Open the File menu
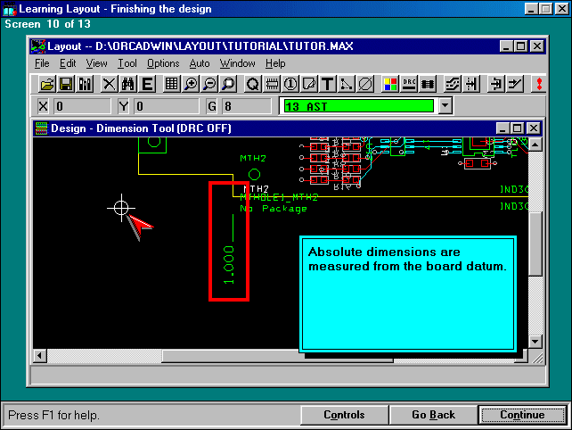 pos(42,63)
